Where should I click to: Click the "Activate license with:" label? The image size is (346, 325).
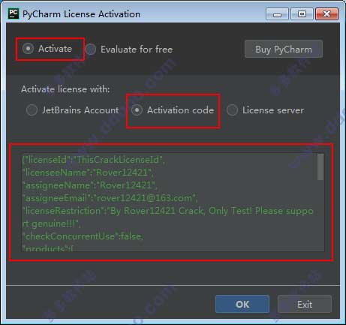click(x=65, y=89)
